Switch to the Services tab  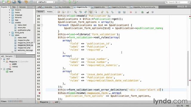tap(22, 7)
